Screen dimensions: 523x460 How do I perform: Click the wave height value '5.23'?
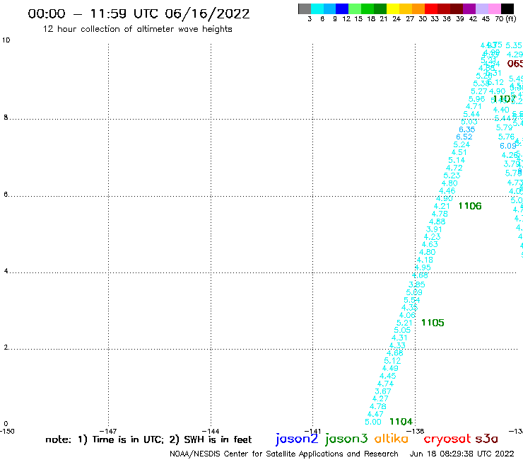click(x=452, y=176)
